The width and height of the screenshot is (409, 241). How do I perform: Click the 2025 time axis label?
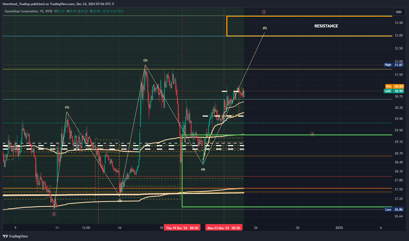tap(339, 228)
